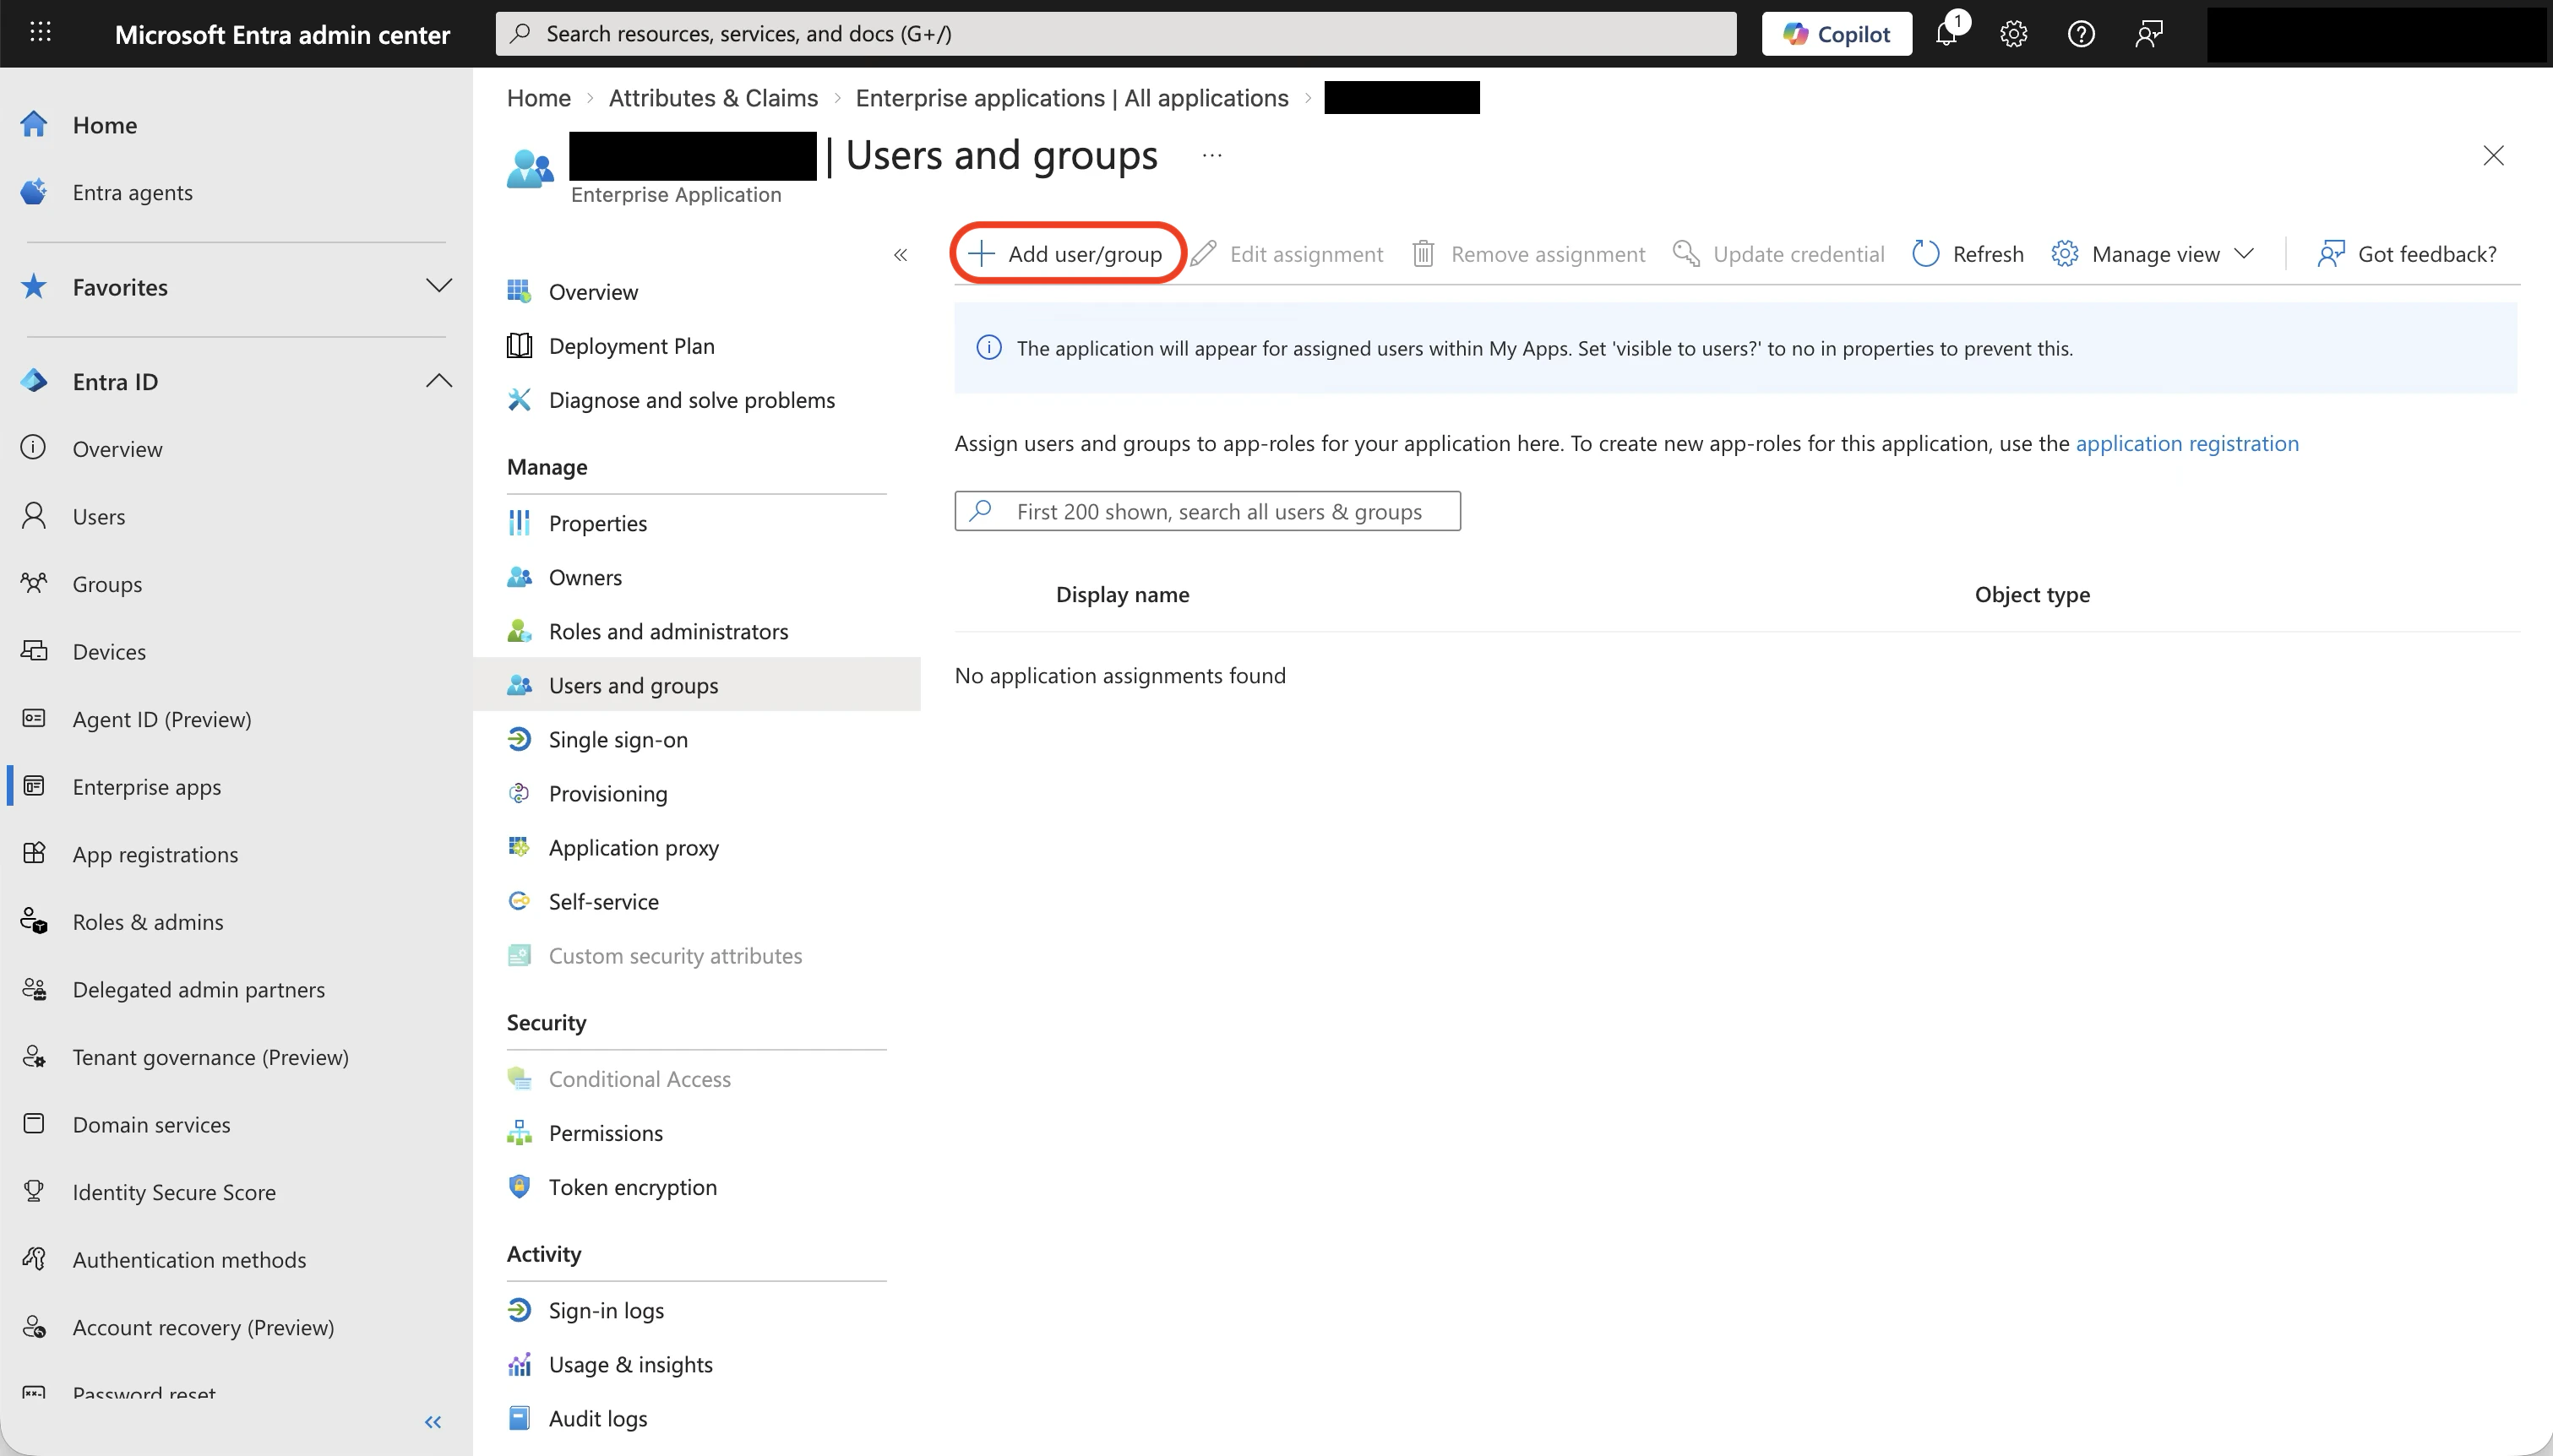Image resolution: width=2553 pixels, height=1456 pixels.
Task: Collapse the resource menu with double chevron
Action: 900,255
